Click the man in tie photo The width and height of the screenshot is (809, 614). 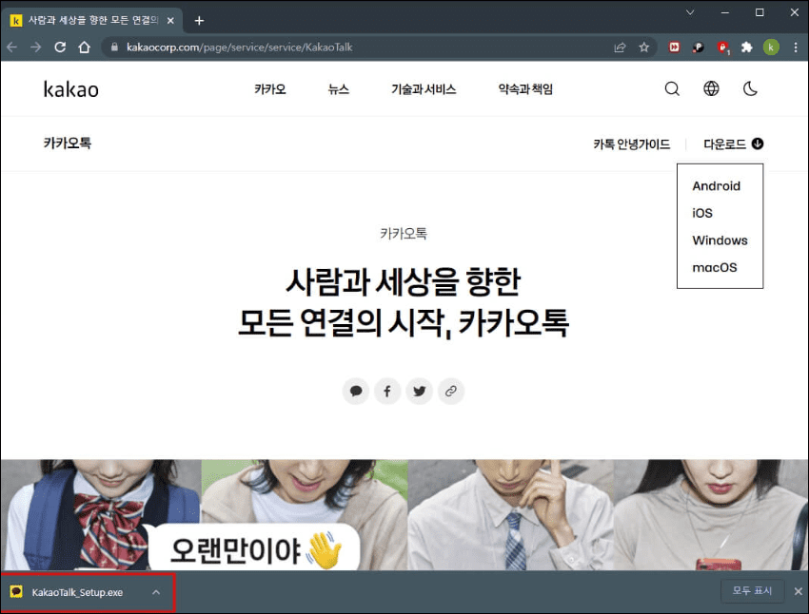[511, 515]
